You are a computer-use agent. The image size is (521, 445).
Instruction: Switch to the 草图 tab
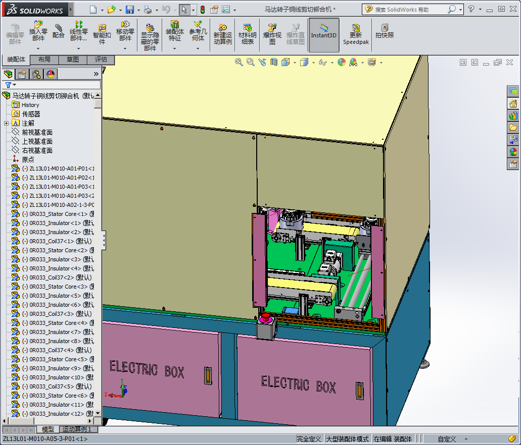pos(73,60)
